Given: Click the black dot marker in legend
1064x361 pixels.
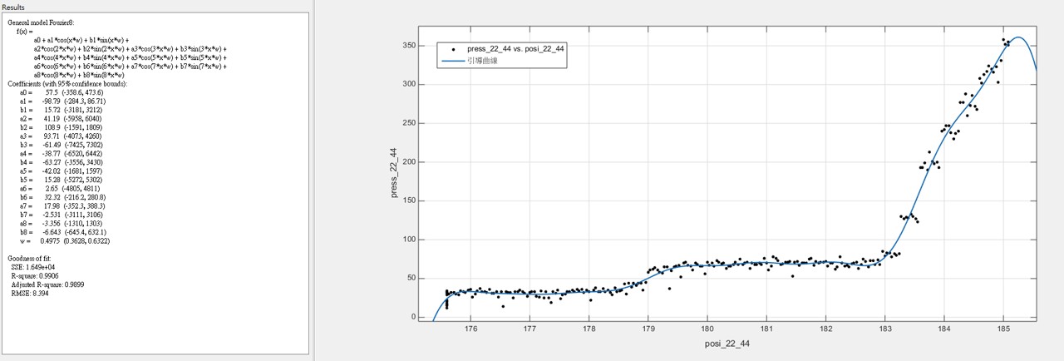Looking at the screenshot, I should point(453,49).
